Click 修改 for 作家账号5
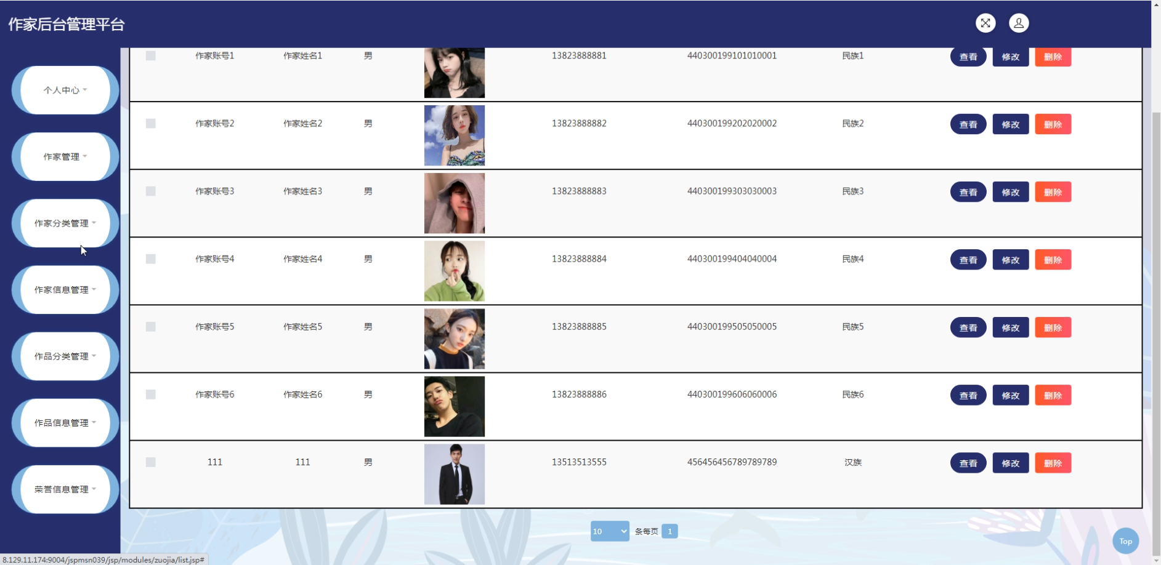The image size is (1161, 565). click(1011, 327)
